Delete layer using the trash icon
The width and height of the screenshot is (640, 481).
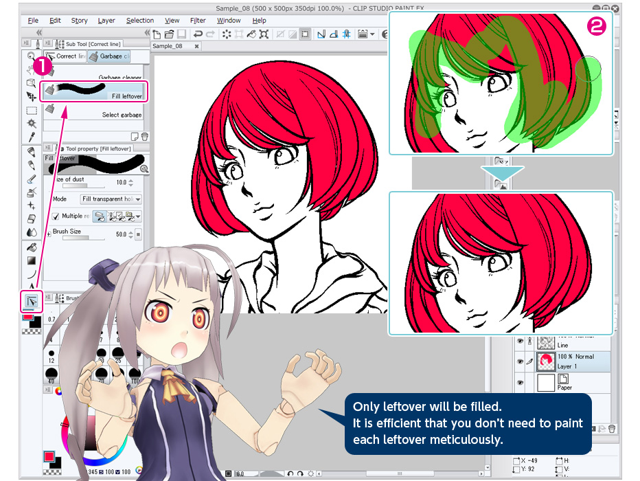611,429
